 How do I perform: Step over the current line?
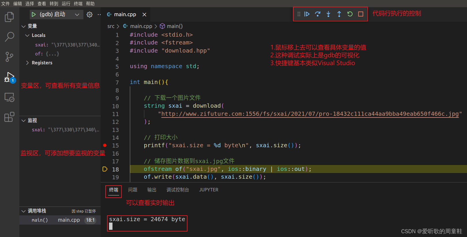(318, 14)
